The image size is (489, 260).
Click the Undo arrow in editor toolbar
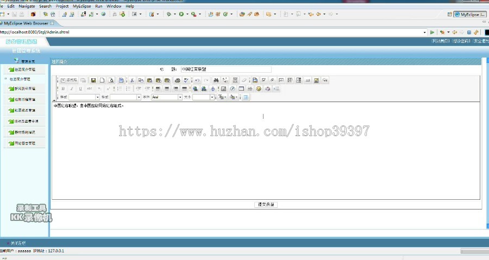point(197,80)
